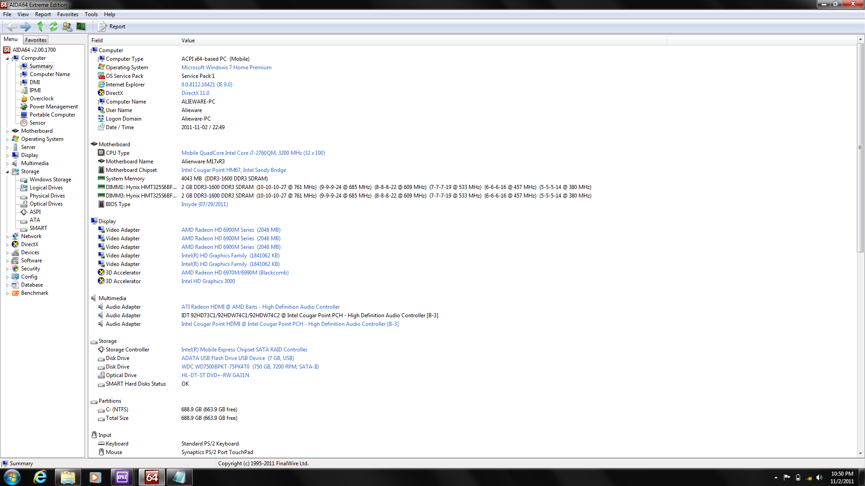Select Physical Drives tree item
The height and width of the screenshot is (486, 865).
[x=47, y=196]
